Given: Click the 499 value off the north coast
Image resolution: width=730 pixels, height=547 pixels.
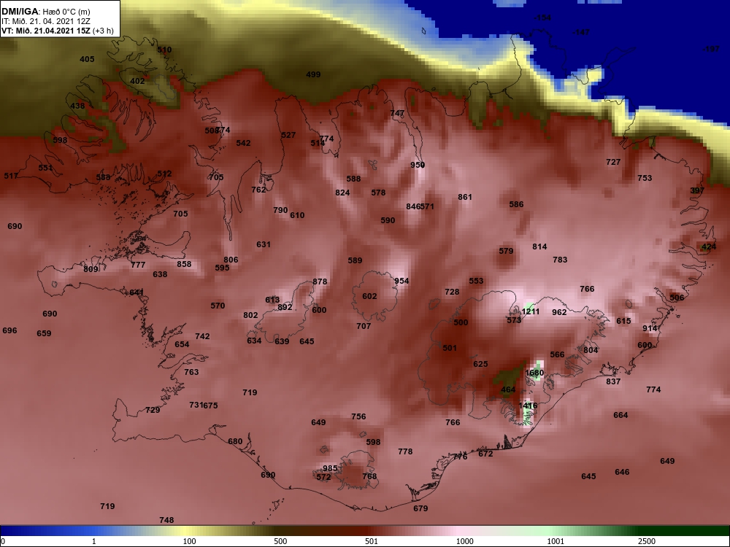Looking at the screenshot, I should tap(313, 74).
